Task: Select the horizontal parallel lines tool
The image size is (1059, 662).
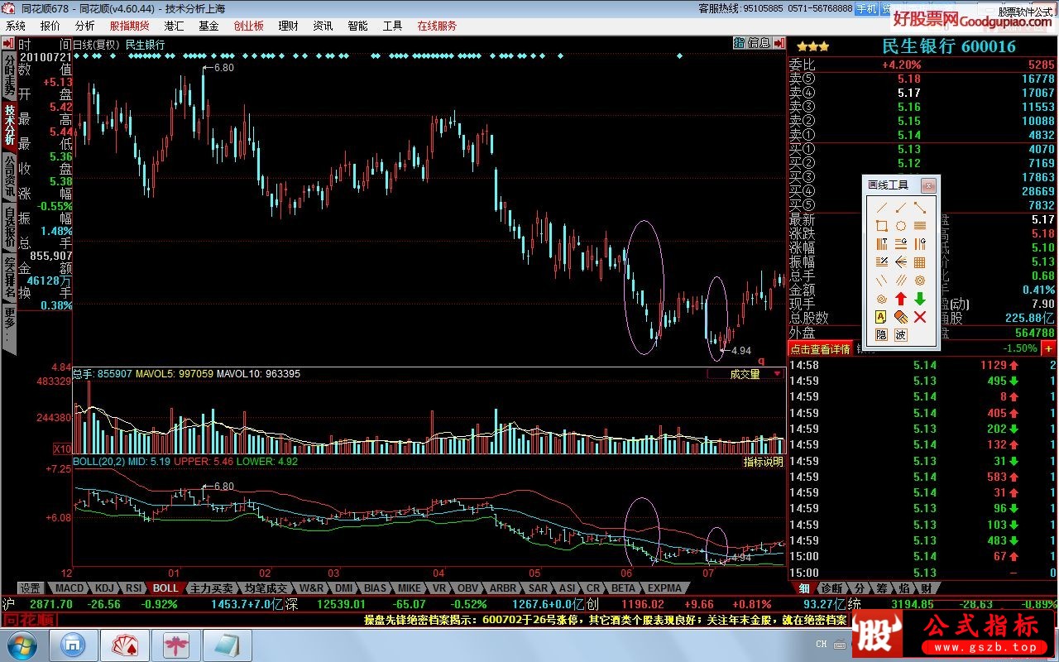Action: (920, 225)
